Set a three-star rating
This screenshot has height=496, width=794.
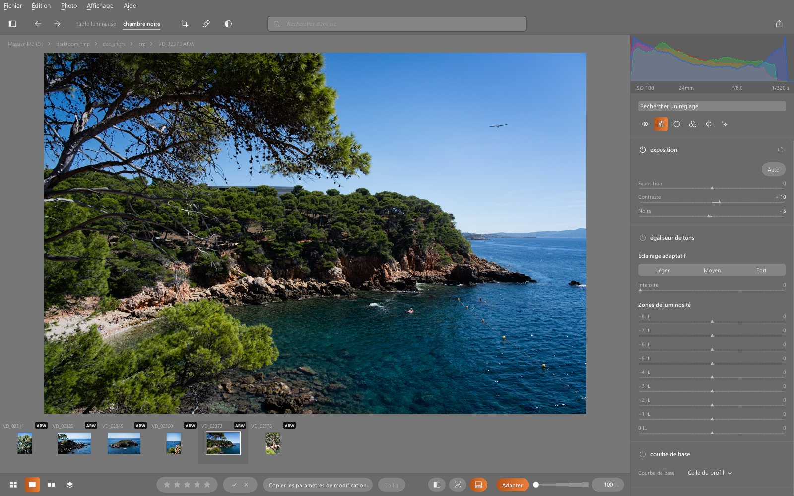(187, 485)
